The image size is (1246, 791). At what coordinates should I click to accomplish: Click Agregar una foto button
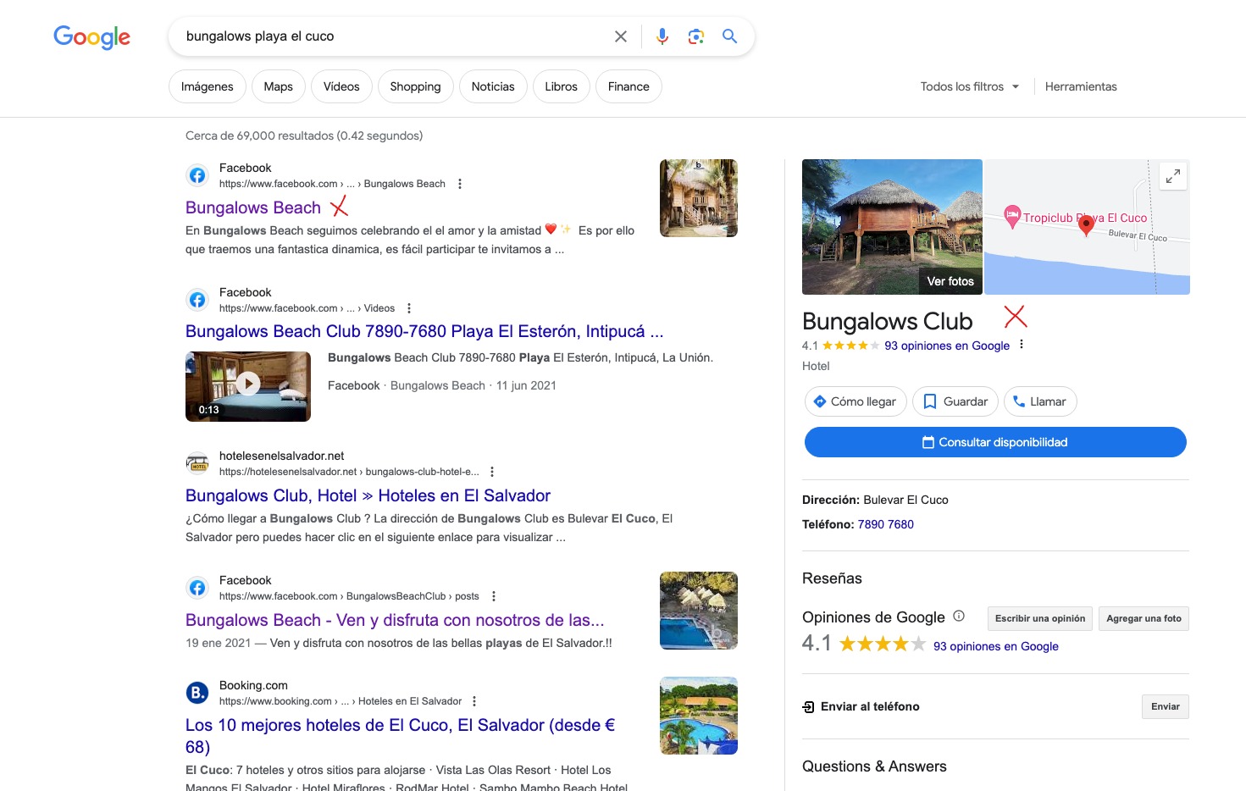[1144, 618]
